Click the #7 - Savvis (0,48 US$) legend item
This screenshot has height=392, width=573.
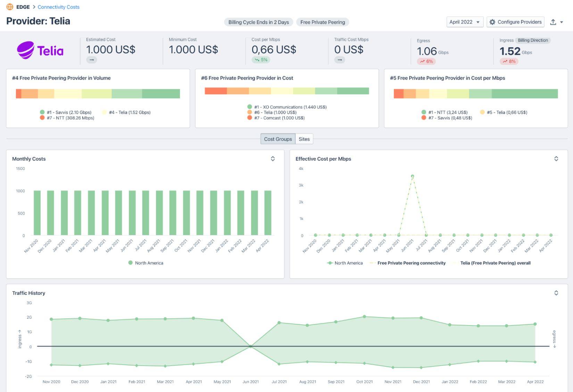447,118
